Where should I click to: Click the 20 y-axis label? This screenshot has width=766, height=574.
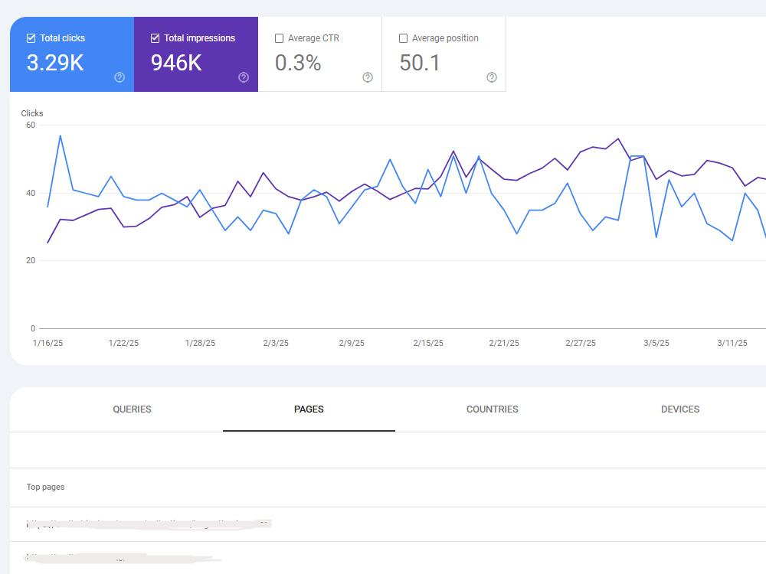coord(31,260)
